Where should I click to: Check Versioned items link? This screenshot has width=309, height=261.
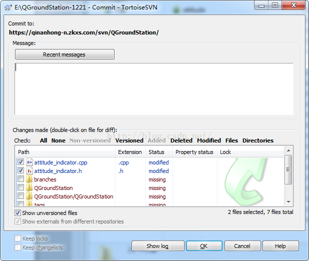(129, 140)
